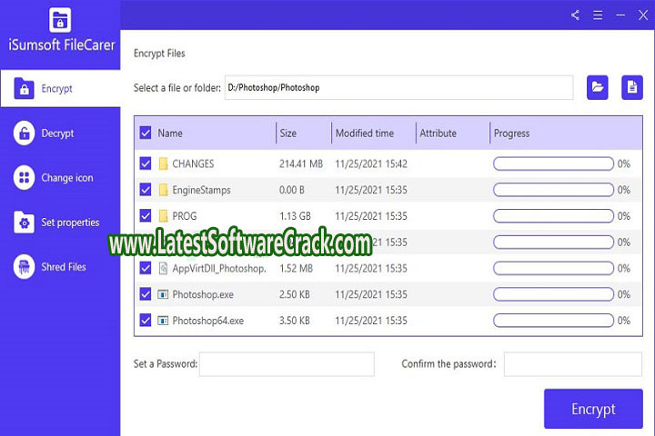Open the Change icon sidebar tab

(x=61, y=178)
